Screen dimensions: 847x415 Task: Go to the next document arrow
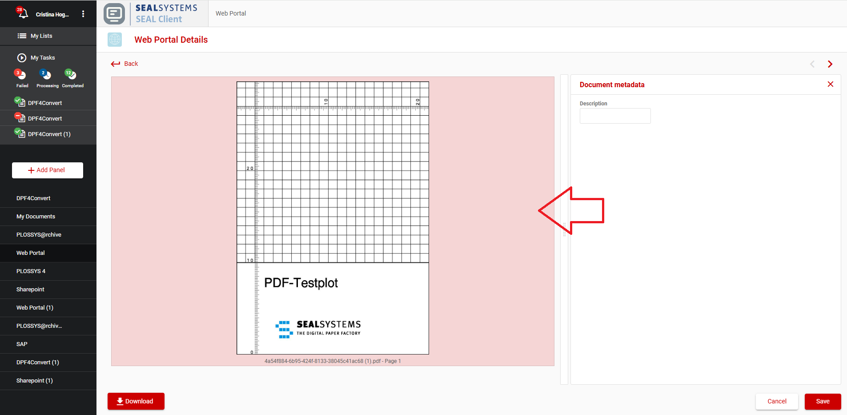[830, 64]
